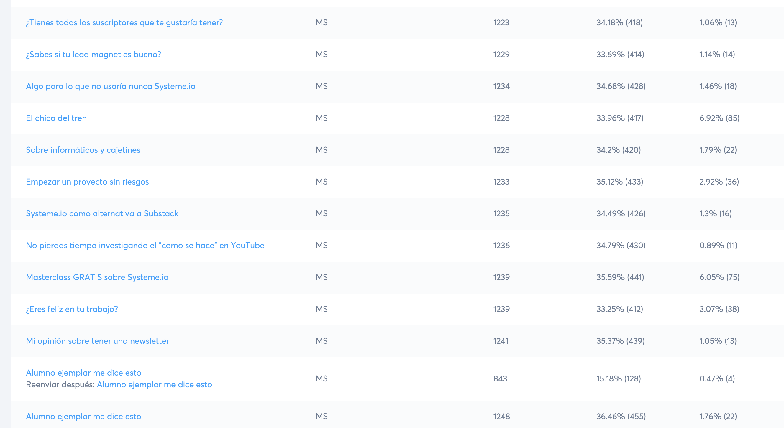Click the 15.18% (128) open-rate value
The height and width of the screenshot is (428, 784).
click(619, 379)
